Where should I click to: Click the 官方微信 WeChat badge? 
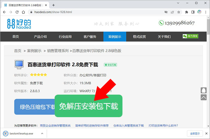point(190,36)
